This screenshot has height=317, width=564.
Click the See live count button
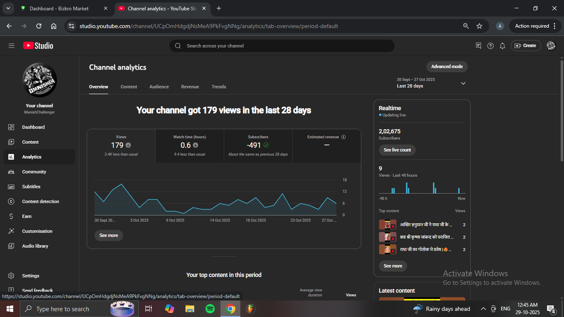point(397,150)
